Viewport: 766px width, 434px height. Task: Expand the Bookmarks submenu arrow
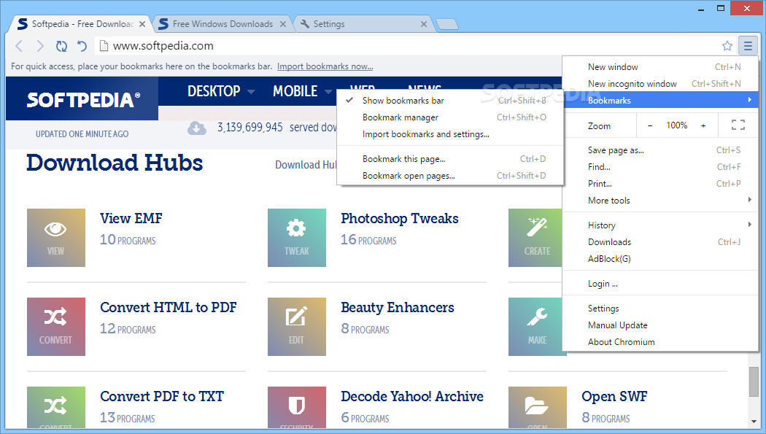749,100
